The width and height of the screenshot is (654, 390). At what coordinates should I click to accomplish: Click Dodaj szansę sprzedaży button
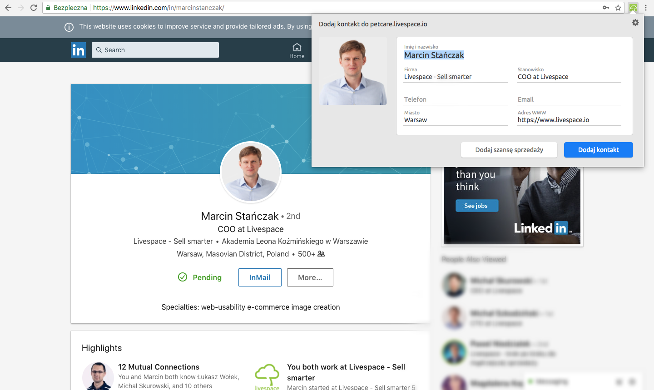click(x=509, y=150)
